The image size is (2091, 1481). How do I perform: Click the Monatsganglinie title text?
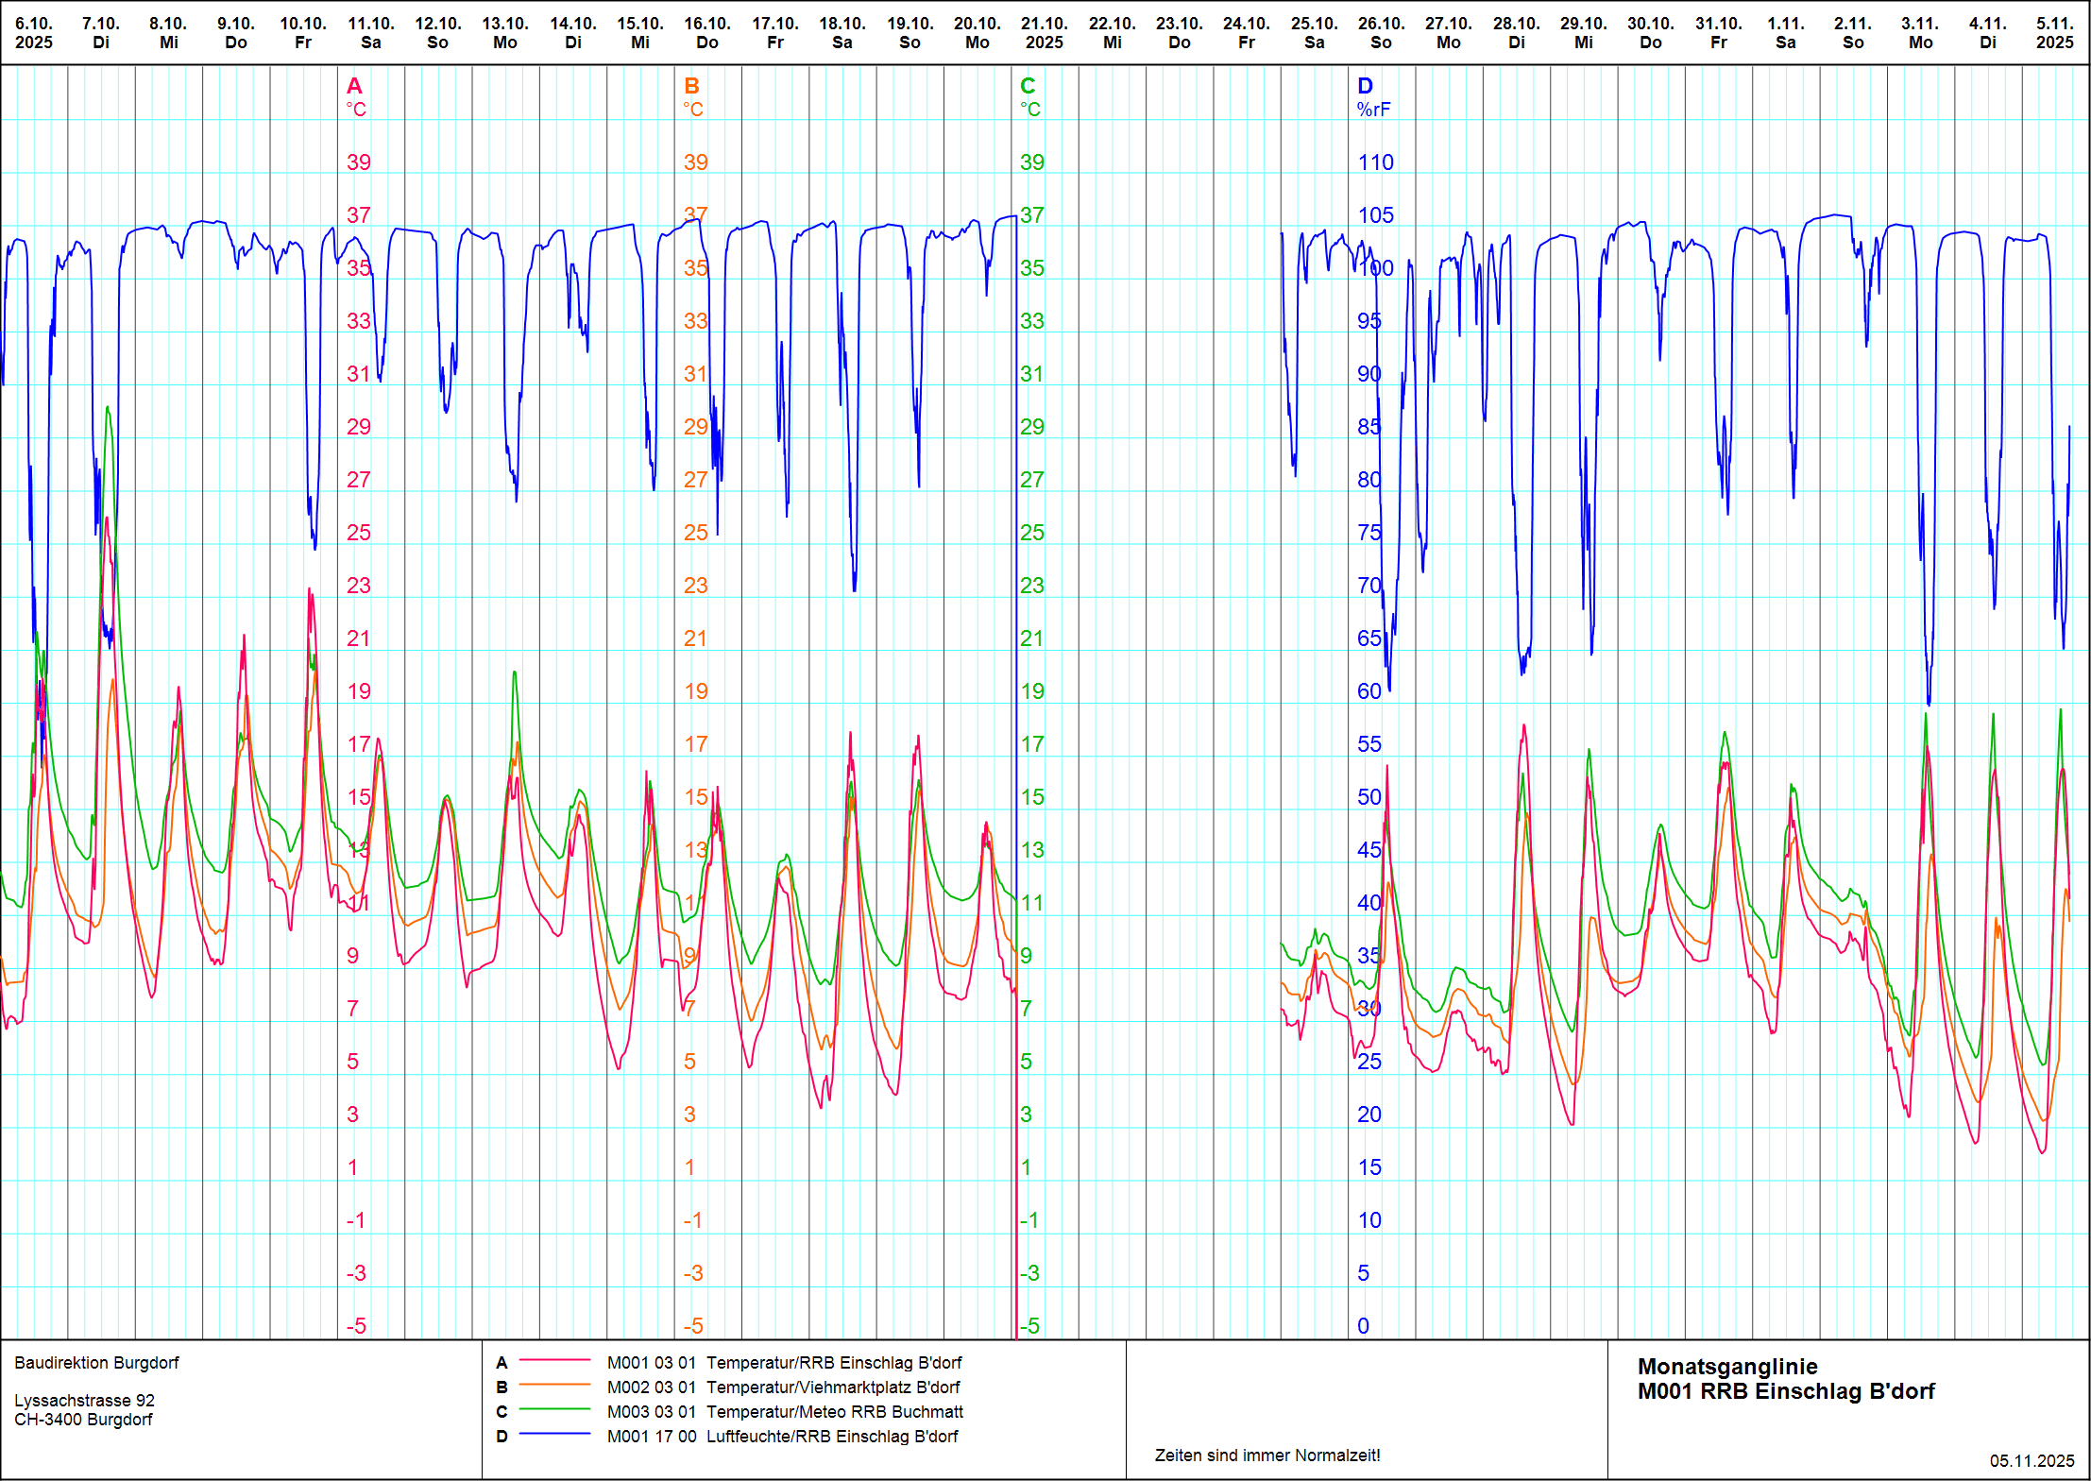(1727, 1366)
